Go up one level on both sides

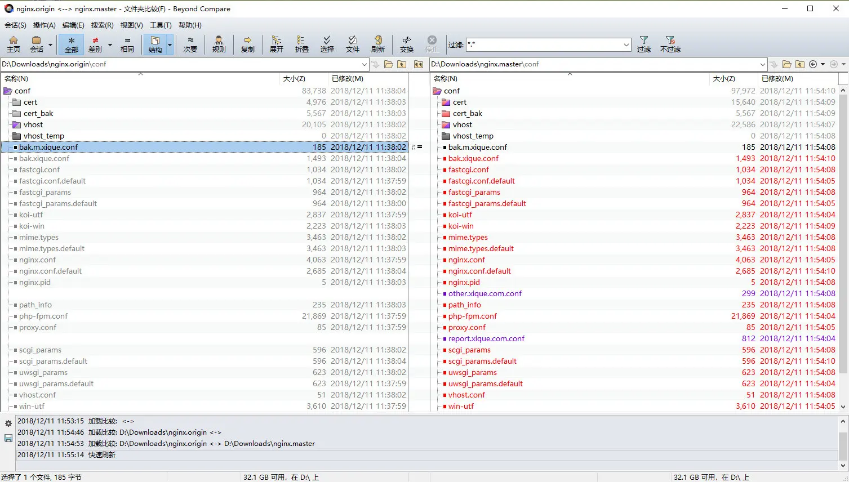click(419, 64)
